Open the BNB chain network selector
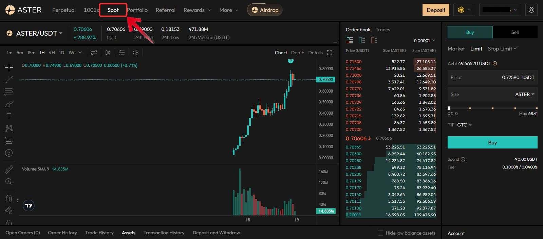This screenshot has height=239, width=543. click(x=464, y=10)
